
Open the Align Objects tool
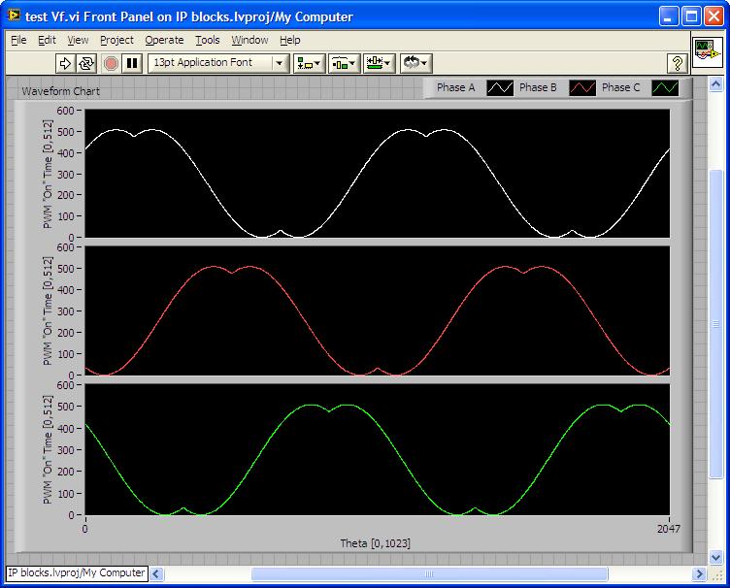pyautogui.click(x=310, y=63)
